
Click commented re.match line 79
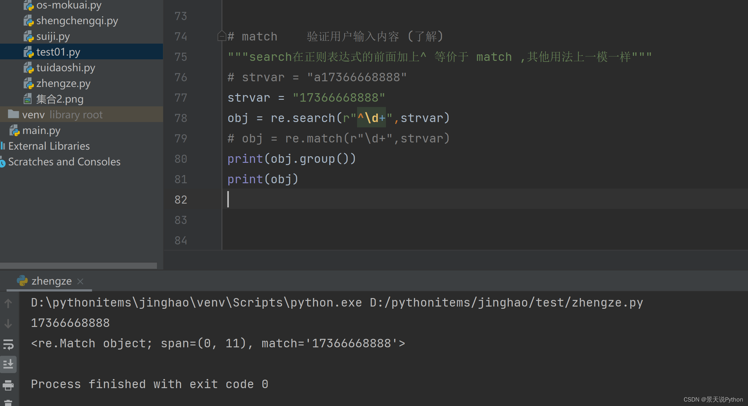click(339, 138)
